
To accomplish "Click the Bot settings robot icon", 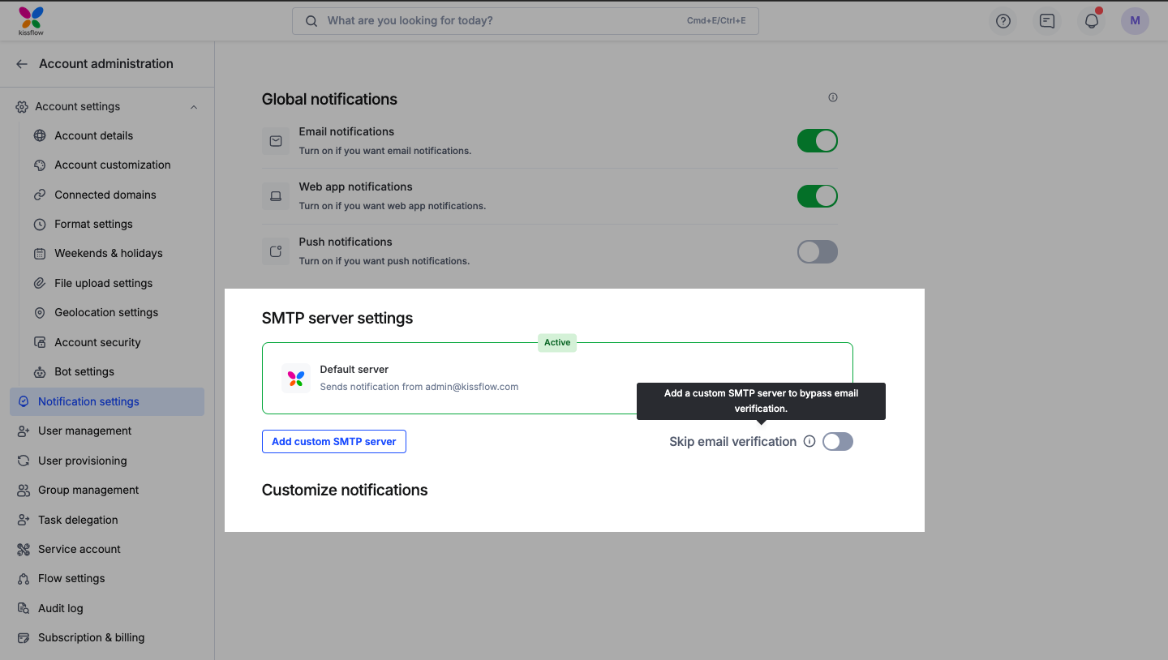I will (x=40, y=372).
